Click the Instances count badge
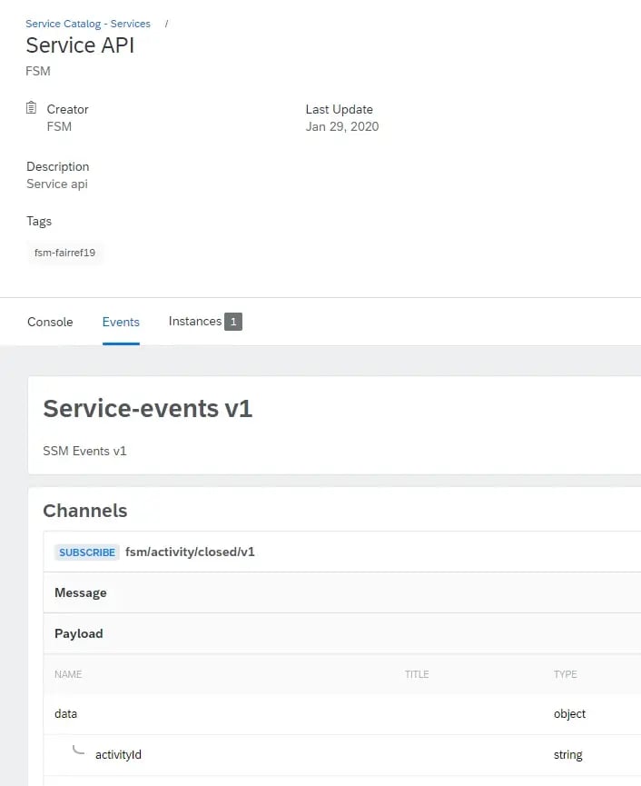Screen dimensions: 641x786 click(x=233, y=322)
